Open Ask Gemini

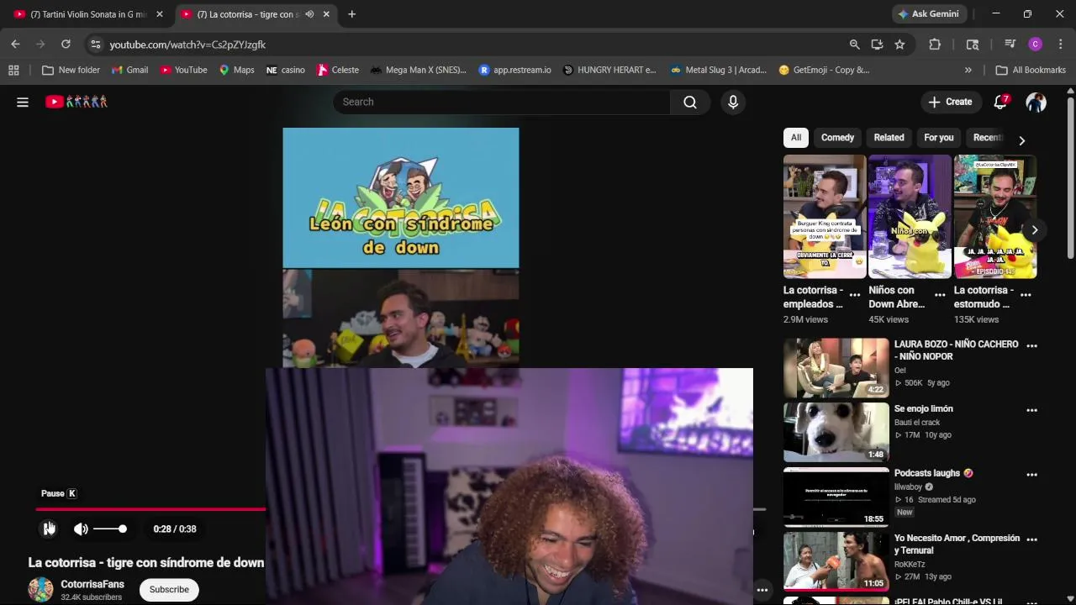click(x=929, y=14)
